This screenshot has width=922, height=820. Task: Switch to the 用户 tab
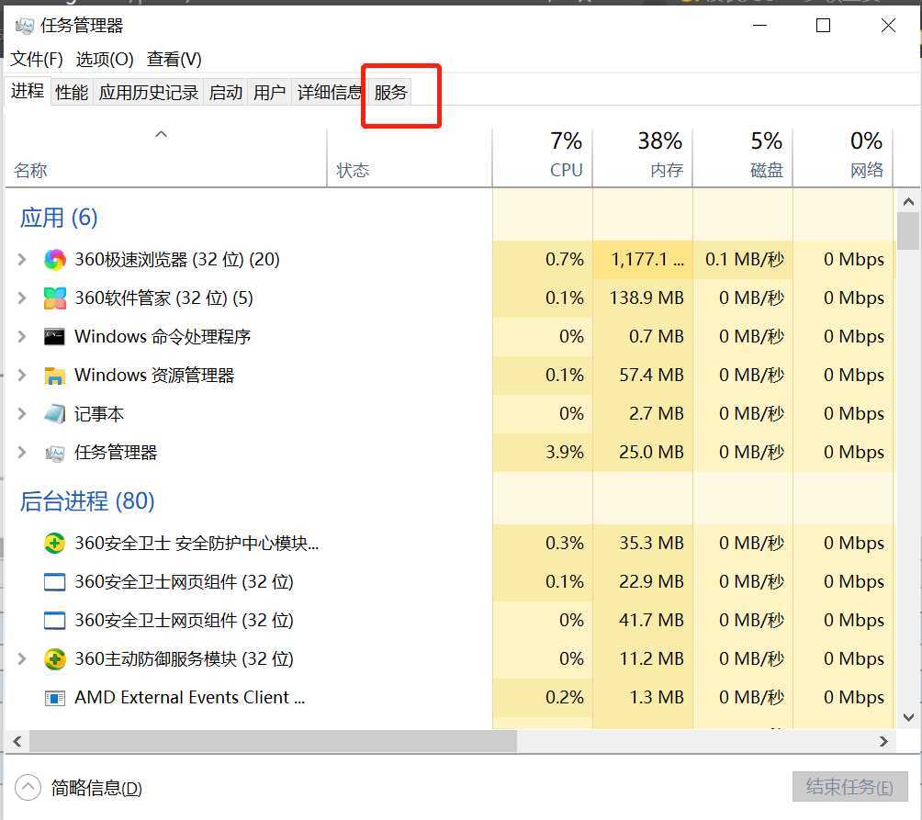coord(269,93)
